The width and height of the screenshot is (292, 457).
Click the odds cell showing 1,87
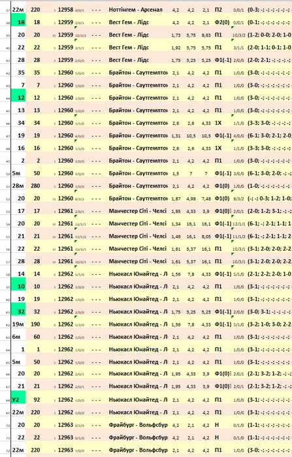(176, 198)
